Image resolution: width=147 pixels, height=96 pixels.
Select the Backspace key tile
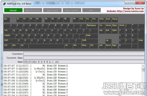point(92,26)
